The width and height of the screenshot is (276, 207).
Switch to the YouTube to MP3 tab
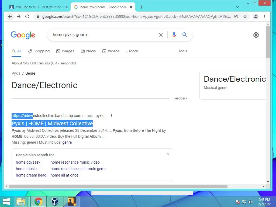[38, 7]
